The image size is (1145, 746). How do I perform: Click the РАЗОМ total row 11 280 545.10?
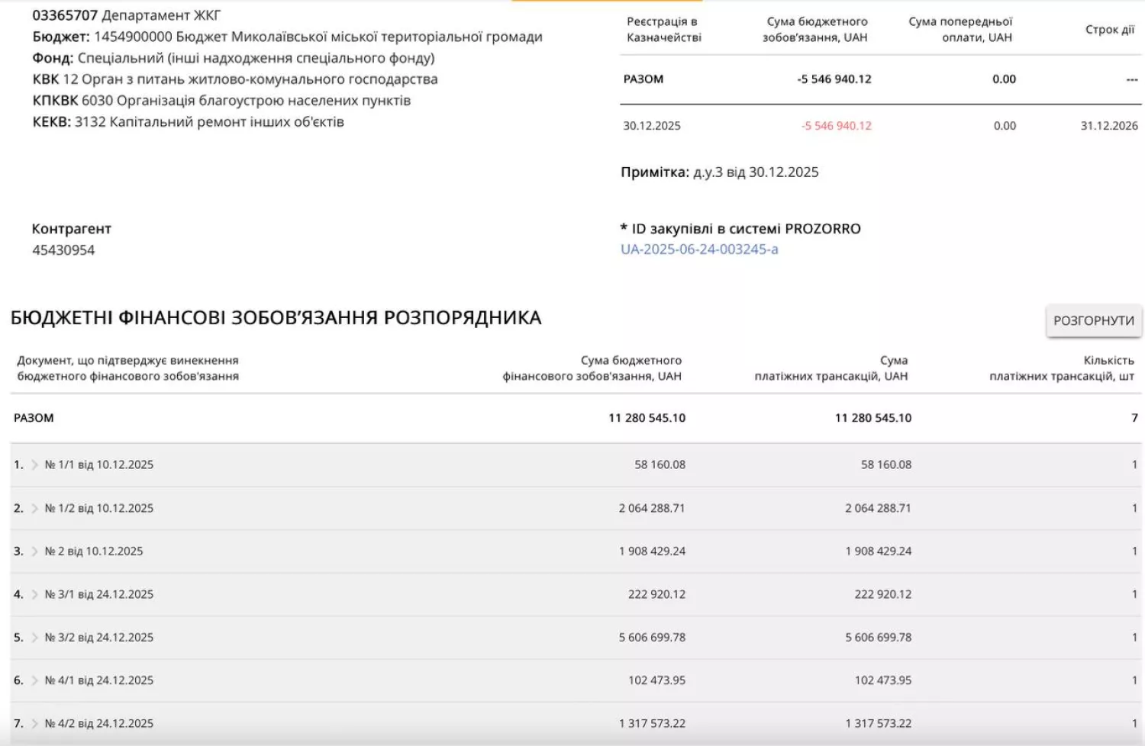point(647,418)
